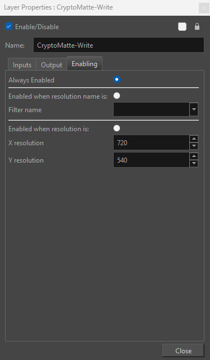Image resolution: width=210 pixels, height=360 pixels.
Task: Increase X resolution with the up arrow
Action: point(194,139)
